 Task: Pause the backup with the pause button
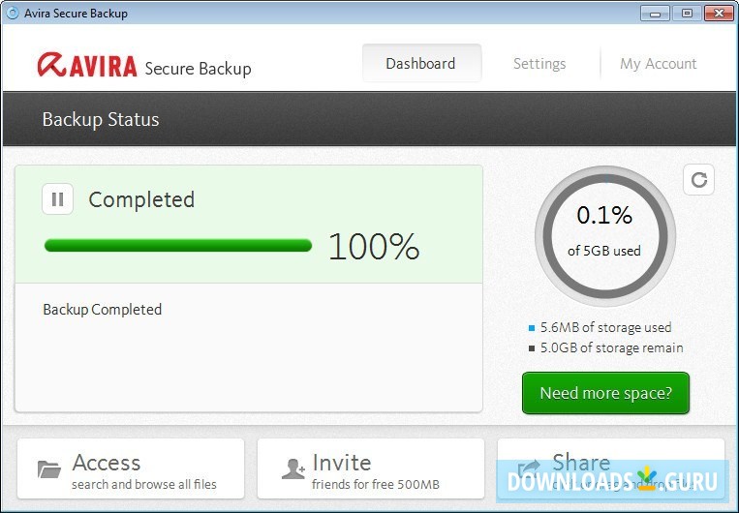point(57,198)
